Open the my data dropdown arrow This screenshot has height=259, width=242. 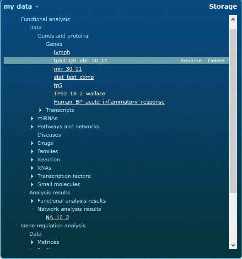37,7
